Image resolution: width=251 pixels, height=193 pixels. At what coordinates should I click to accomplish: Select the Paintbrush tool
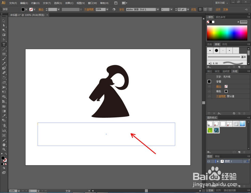coord(4,59)
